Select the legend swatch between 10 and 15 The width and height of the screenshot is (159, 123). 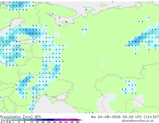coord(33,120)
